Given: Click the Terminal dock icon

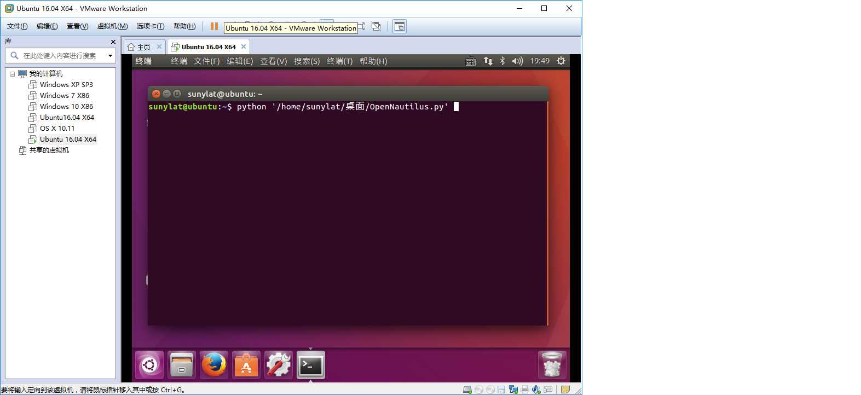Looking at the screenshot, I should tap(311, 365).
